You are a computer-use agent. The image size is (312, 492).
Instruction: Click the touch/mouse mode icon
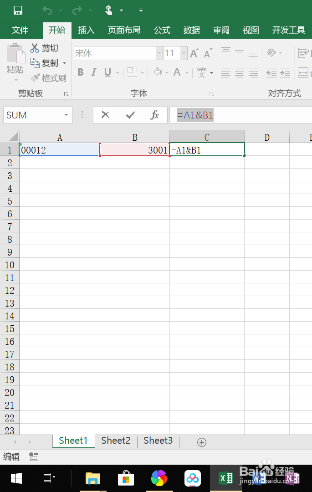108,10
